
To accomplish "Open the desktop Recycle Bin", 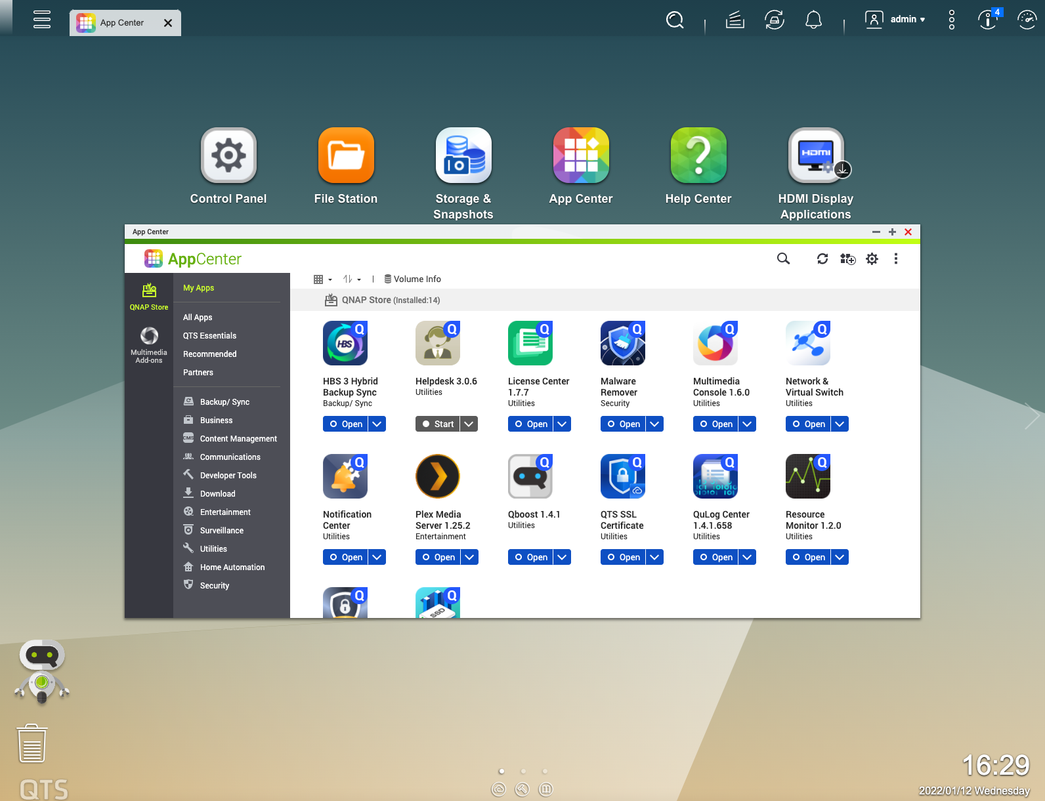I will coord(32,743).
